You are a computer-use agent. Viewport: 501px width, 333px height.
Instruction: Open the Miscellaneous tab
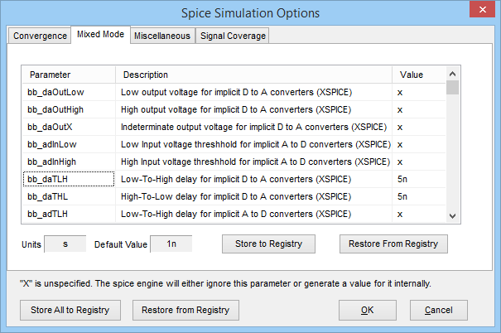click(161, 36)
